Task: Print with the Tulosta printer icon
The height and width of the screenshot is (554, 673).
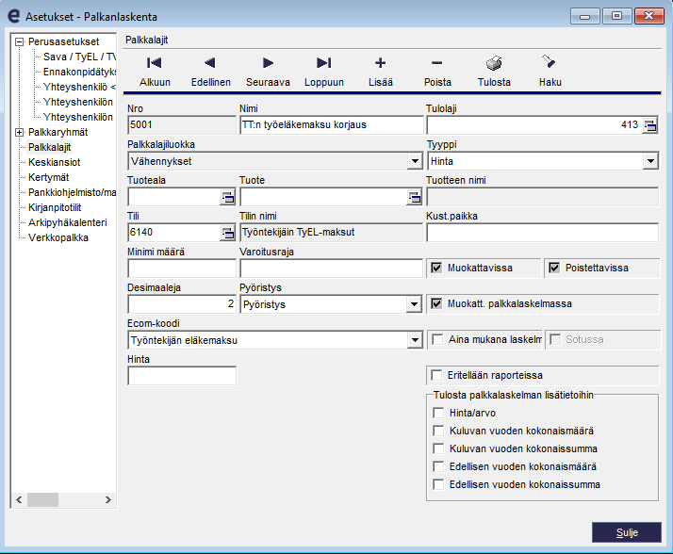Action: click(494, 72)
